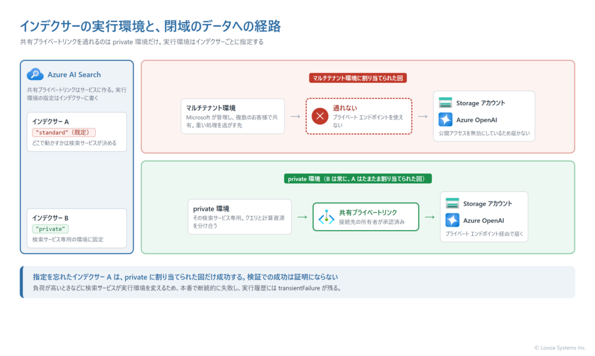This screenshot has width=595, height=356.
Task: Click the Azure AI Search cloud magnifier icon
Action: [35, 74]
